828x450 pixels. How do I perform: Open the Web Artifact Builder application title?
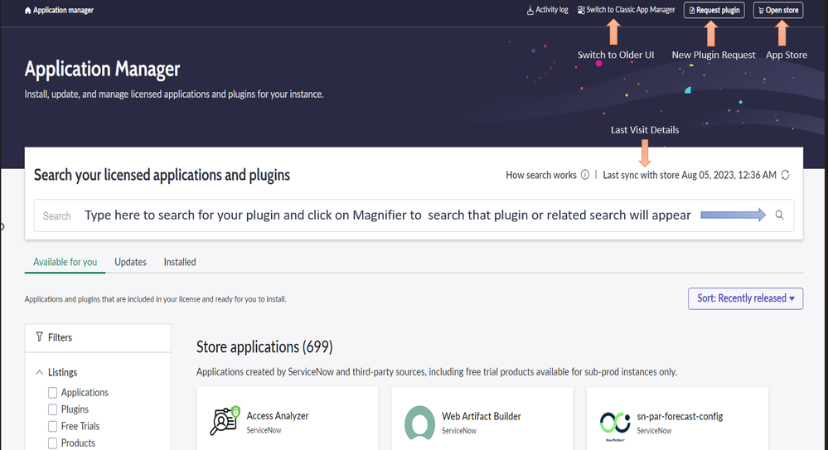pos(481,416)
